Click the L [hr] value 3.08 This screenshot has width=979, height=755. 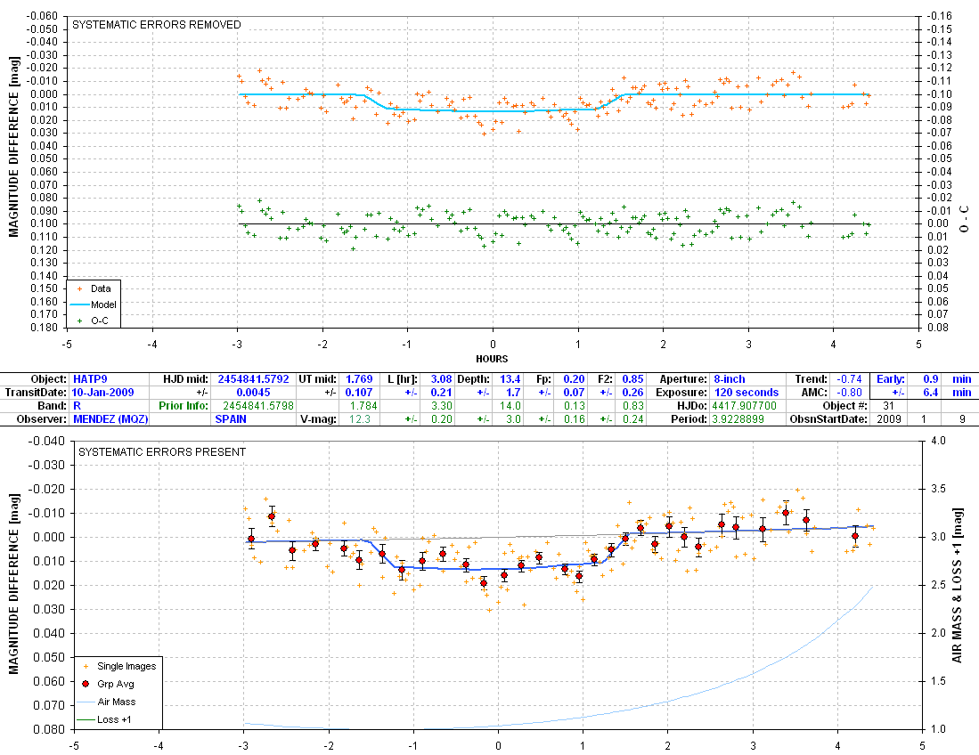pyautogui.click(x=442, y=379)
